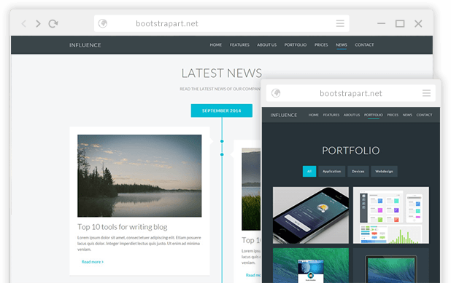
Task: Click the back arrow in the large browser
Action: point(24,23)
